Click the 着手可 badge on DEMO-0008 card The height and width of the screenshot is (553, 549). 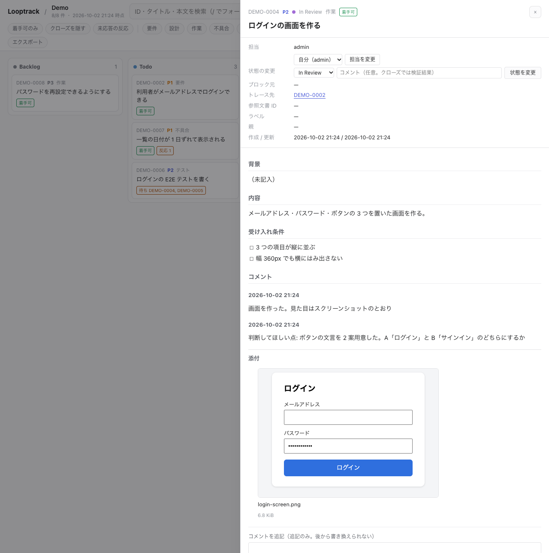point(25,103)
